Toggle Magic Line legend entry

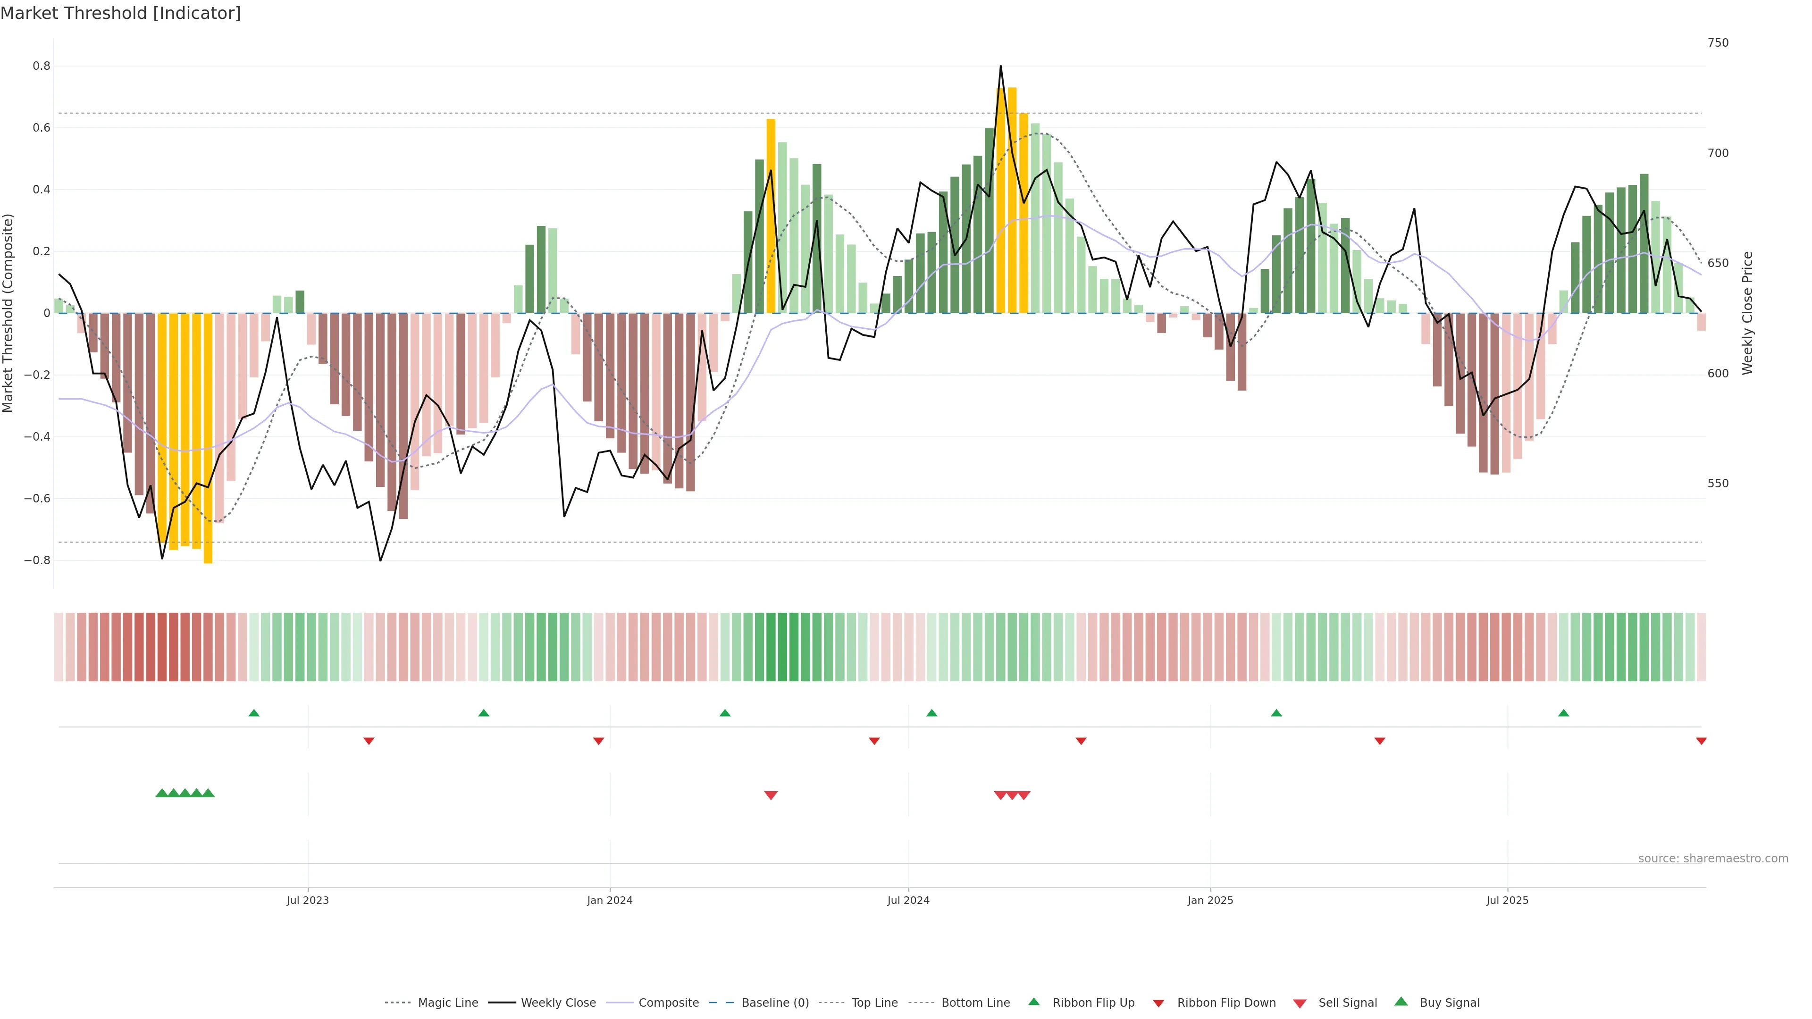coord(447,1003)
